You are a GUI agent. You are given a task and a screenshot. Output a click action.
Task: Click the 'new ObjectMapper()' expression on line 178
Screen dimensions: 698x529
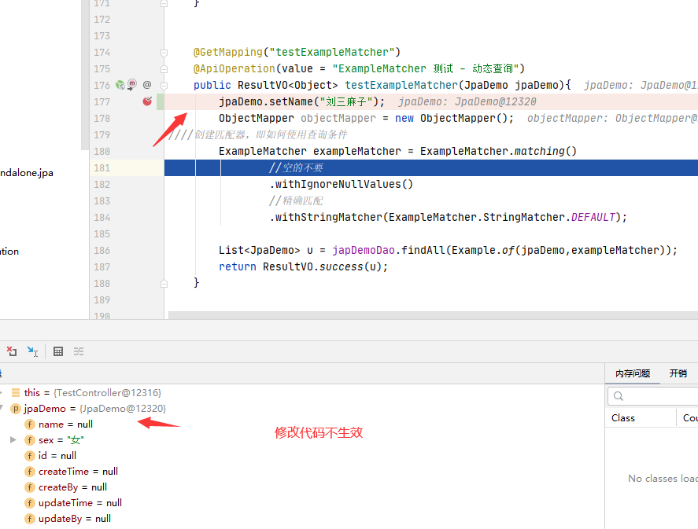452,118
